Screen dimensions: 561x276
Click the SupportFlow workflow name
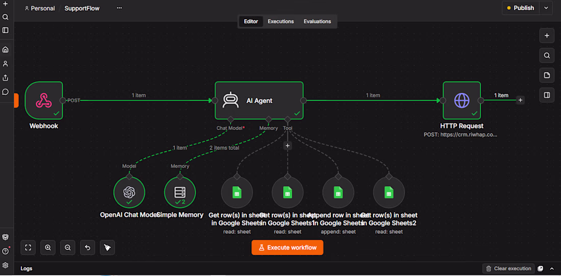(82, 8)
